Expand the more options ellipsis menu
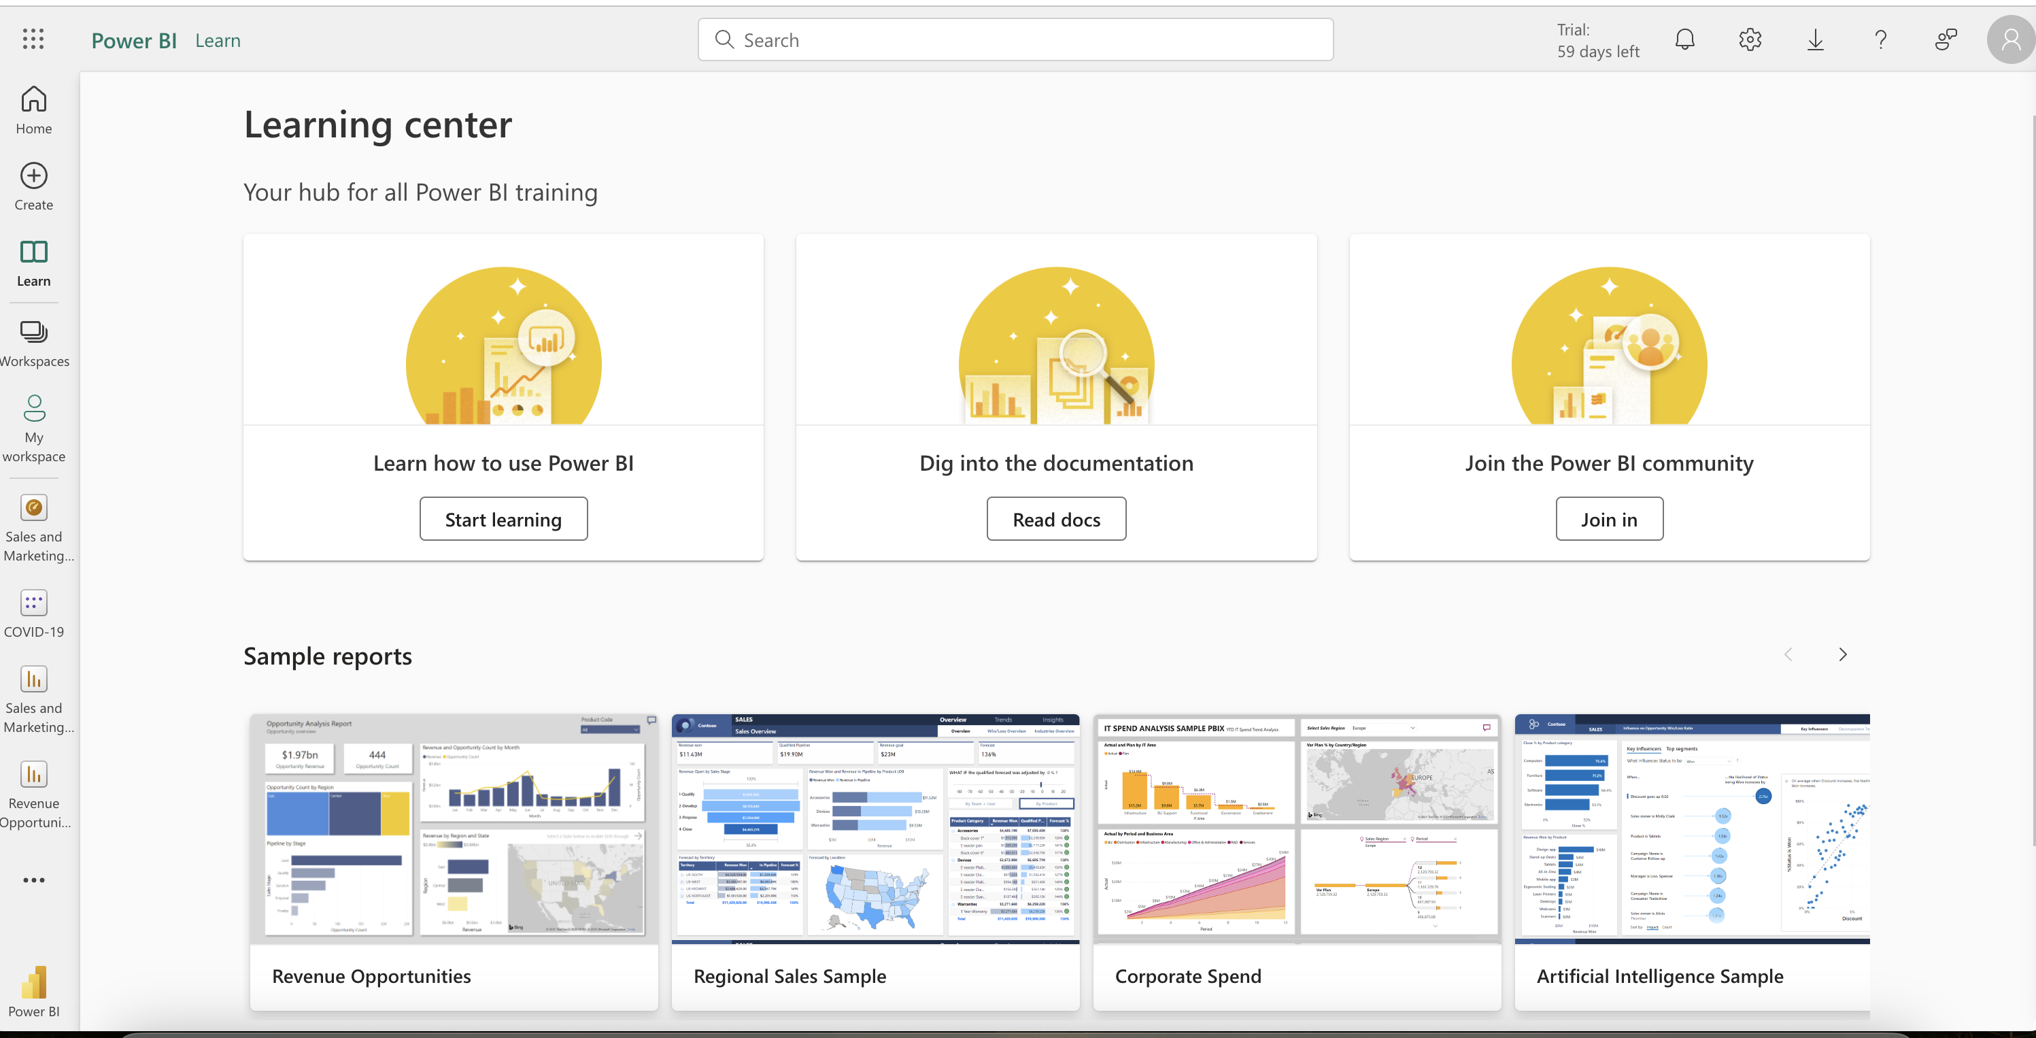The height and width of the screenshot is (1038, 2036). (33, 879)
